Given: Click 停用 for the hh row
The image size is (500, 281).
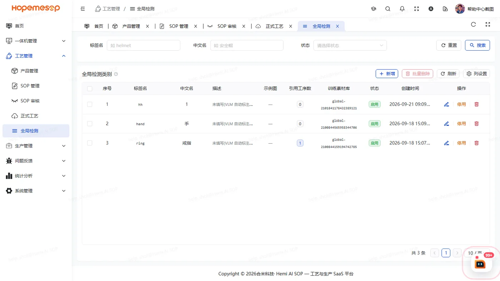Looking at the screenshot, I should click(x=461, y=104).
